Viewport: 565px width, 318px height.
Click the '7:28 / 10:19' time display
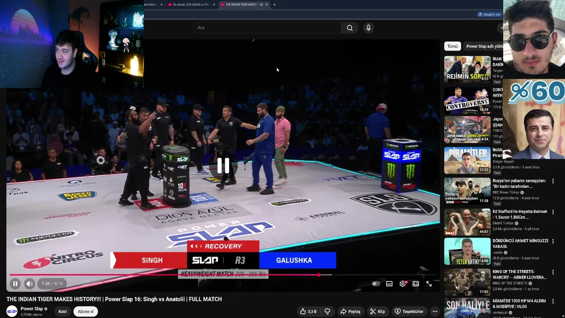pos(52,284)
